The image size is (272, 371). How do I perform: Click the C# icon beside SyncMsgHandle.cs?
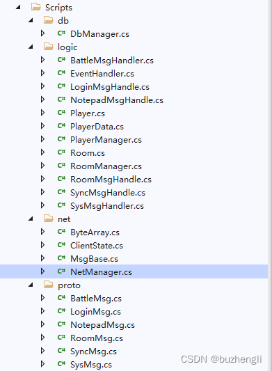(x=61, y=192)
